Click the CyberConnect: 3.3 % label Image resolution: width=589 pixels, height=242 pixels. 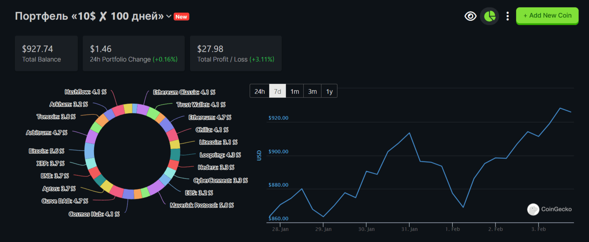[221, 180]
